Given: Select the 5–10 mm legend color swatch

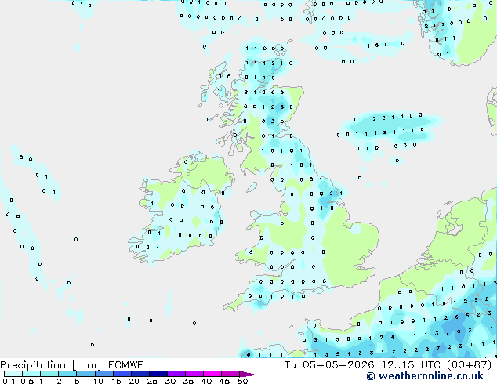Looking at the screenshot, I should (x=86, y=374).
